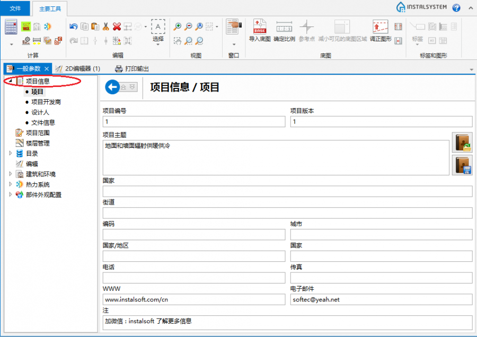Expand the 目录 tree node
This screenshot has width=477, height=337.
(x=10, y=154)
